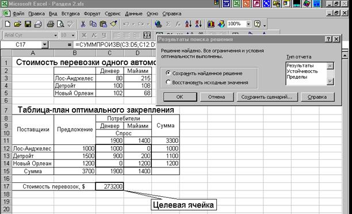Open the Вид menu

pyautogui.click(x=53, y=14)
